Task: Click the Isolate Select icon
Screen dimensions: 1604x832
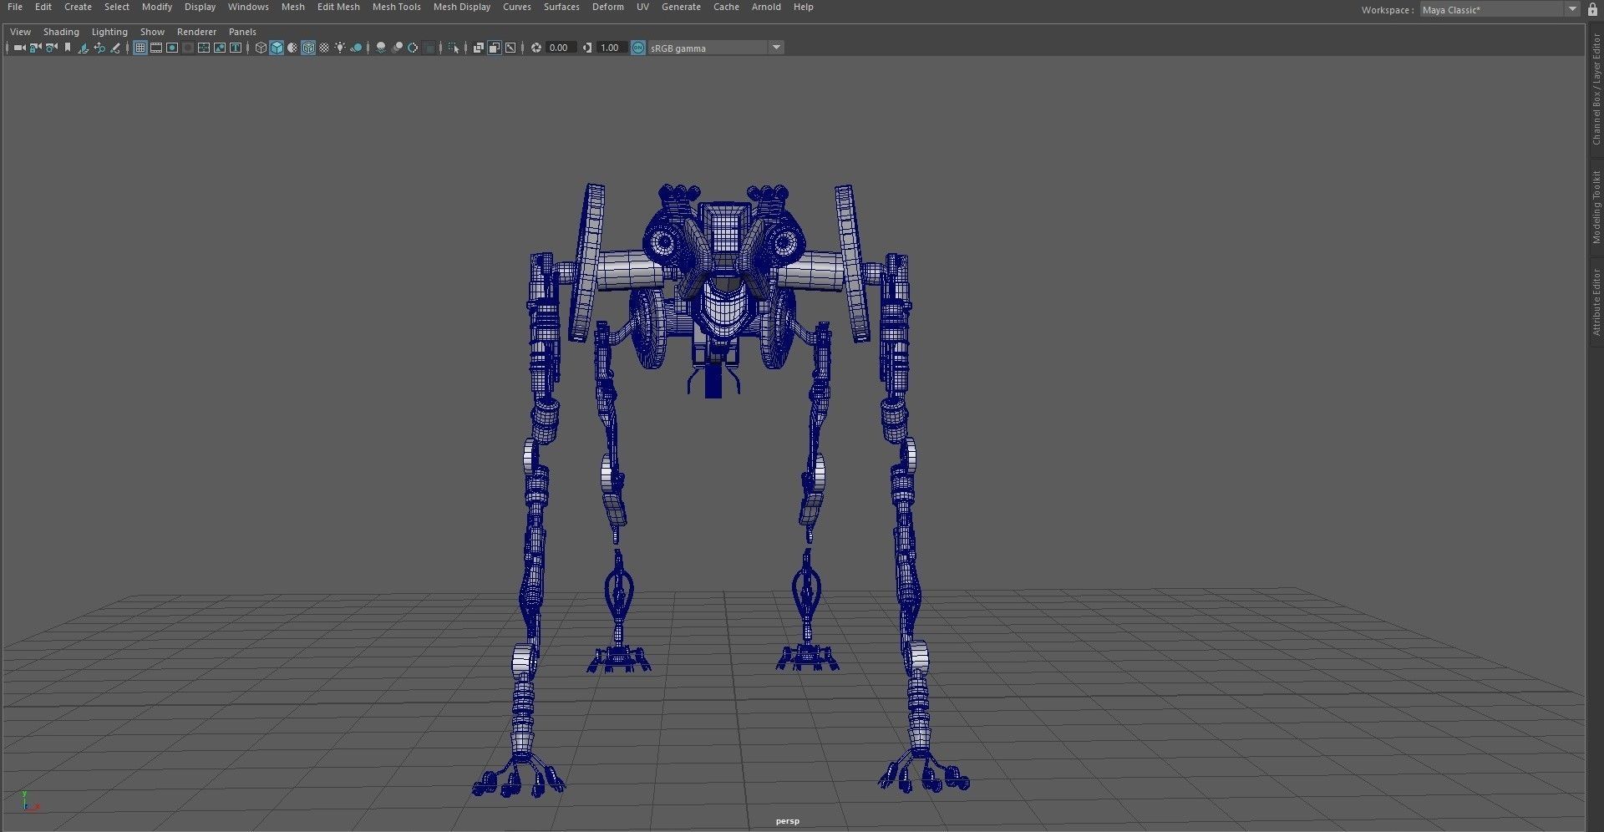Action: 454,48
